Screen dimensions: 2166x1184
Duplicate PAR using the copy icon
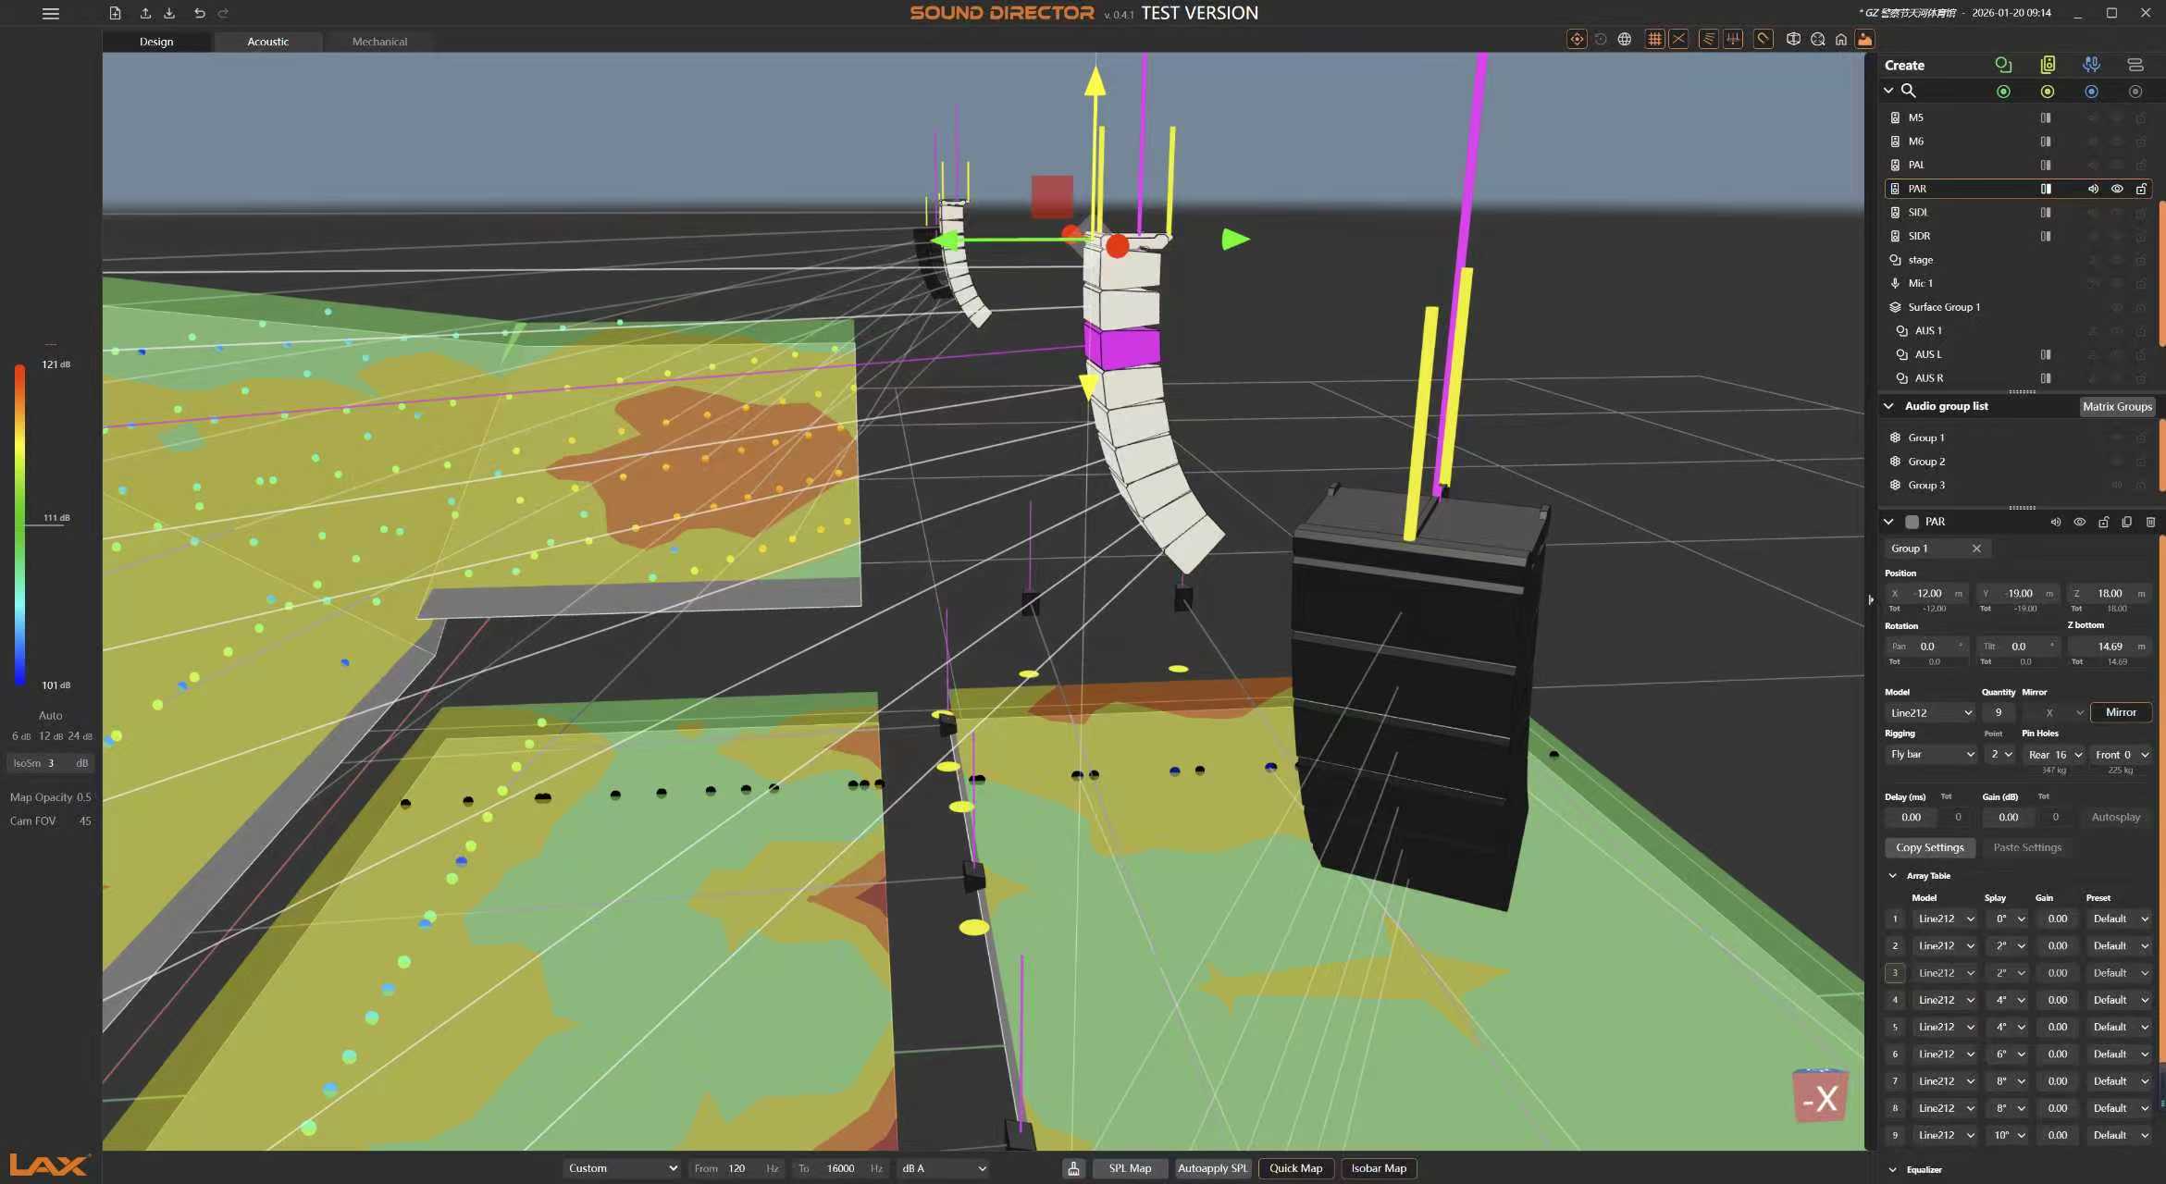click(x=2126, y=522)
